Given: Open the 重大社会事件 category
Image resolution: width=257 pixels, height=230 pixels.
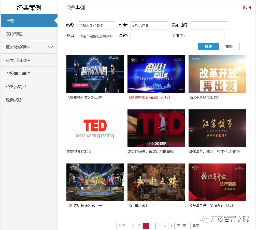Looking at the screenshot, I should (x=29, y=47).
